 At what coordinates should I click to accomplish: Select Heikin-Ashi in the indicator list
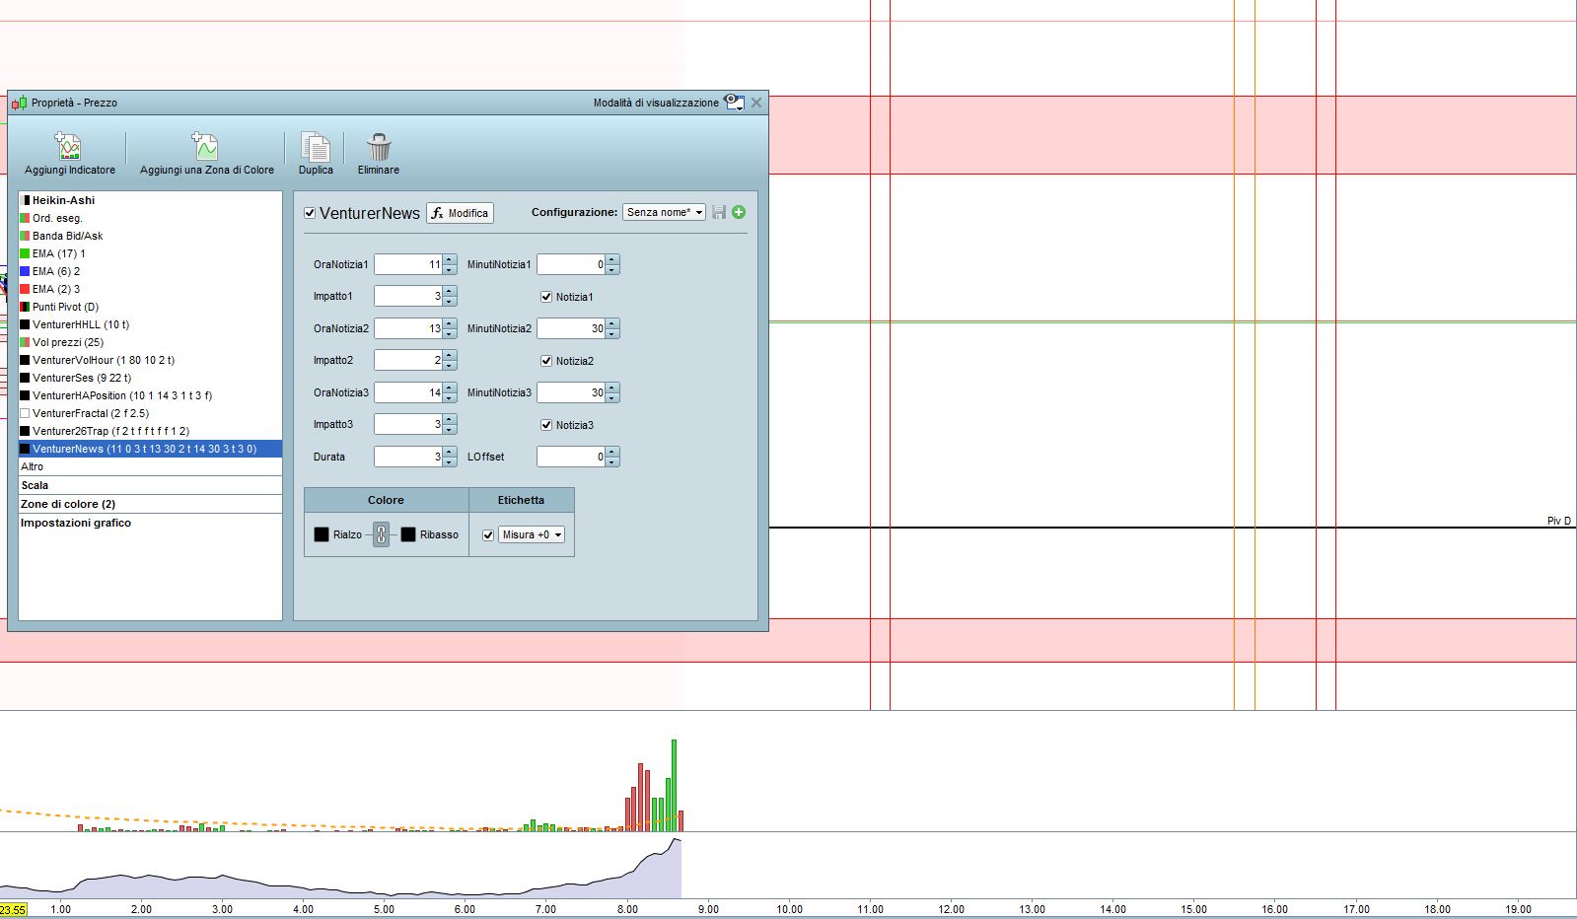tap(150, 200)
